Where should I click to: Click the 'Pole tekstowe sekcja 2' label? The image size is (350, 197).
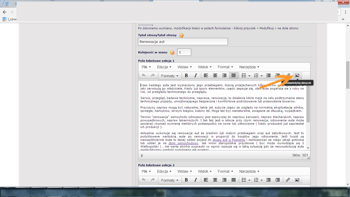[156, 165]
